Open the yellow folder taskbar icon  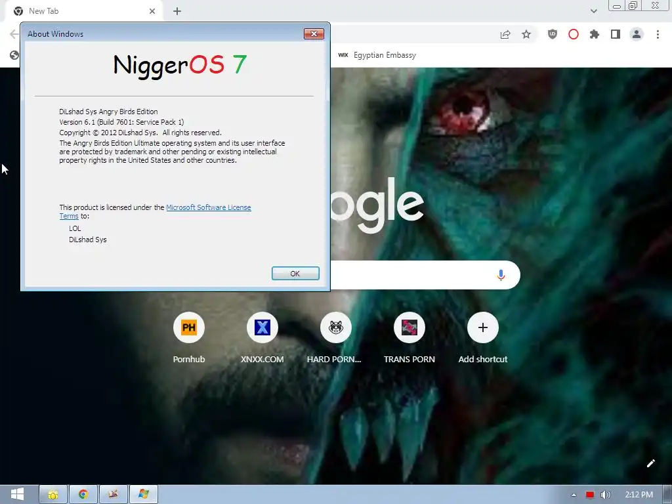pos(53,495)
